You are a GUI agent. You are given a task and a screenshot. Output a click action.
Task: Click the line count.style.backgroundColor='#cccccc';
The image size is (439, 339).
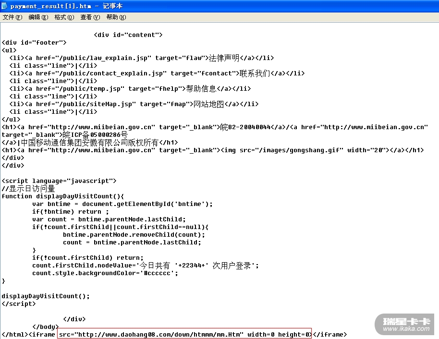105,273
